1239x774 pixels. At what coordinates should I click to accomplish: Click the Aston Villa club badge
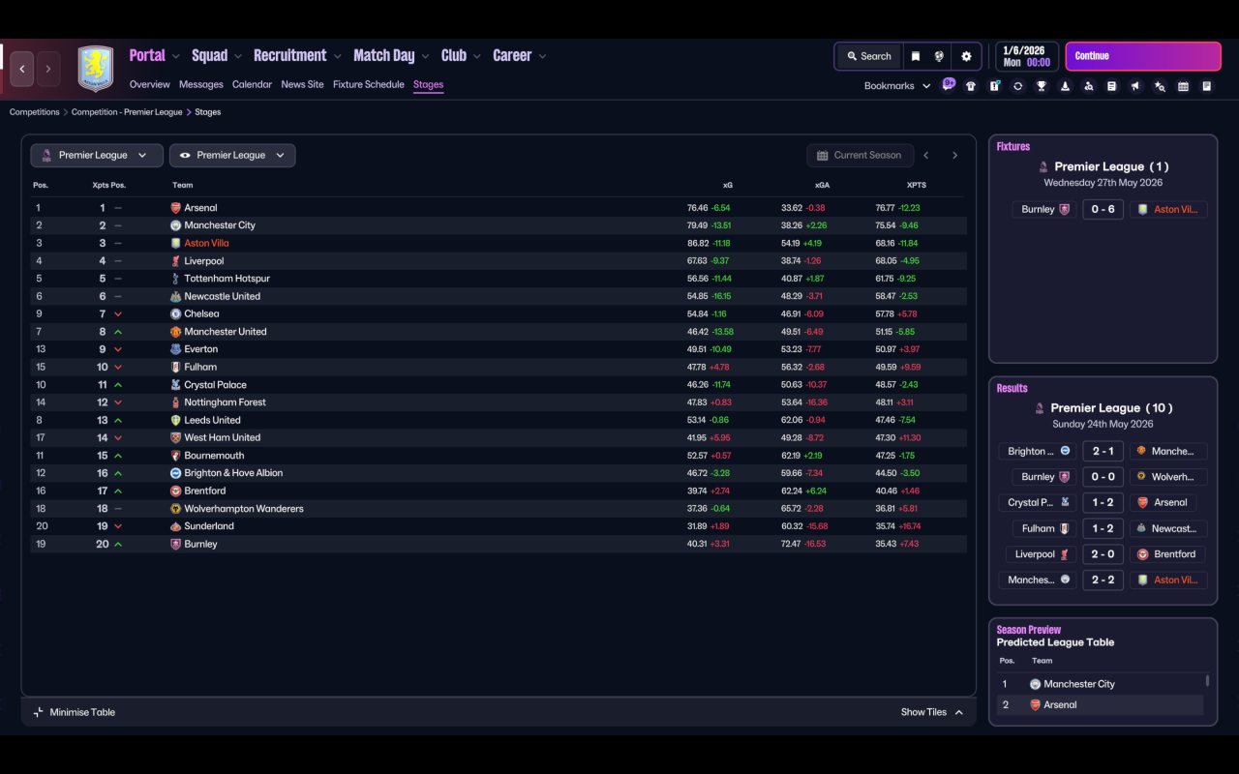click(x=95, y=69)
